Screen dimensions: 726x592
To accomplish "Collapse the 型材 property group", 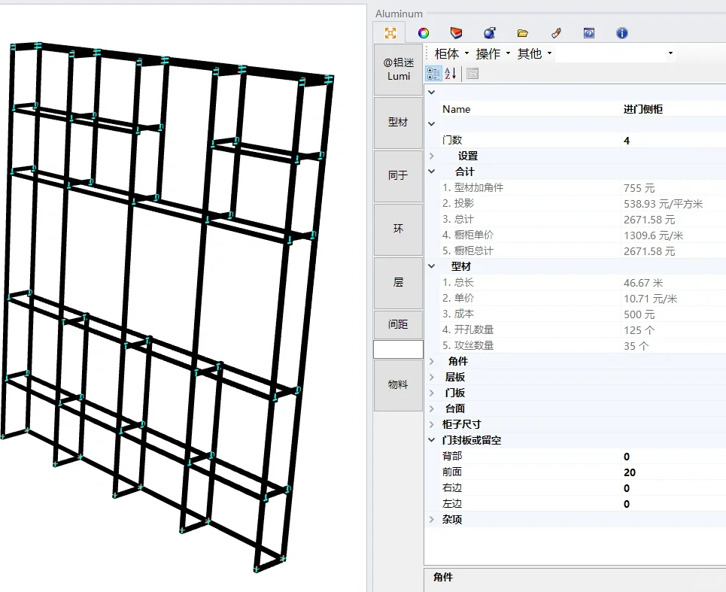I will pyautogui.click(x=432, y=266).
